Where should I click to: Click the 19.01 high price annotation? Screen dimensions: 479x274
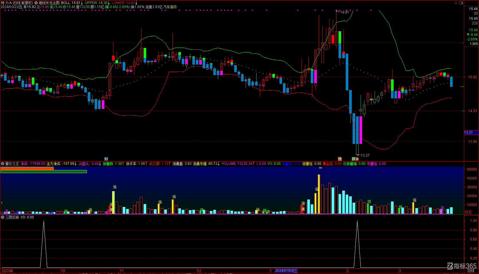[x=345, y=12]
